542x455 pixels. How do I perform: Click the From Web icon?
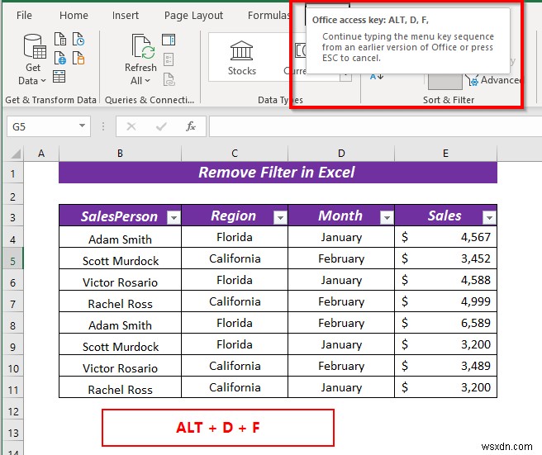(x=60, y=58)
